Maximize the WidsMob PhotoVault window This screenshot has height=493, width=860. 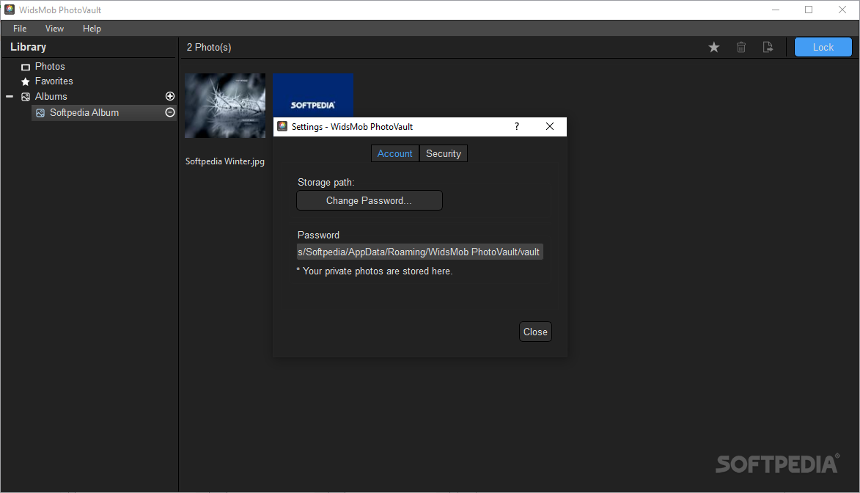click(809, 10)
